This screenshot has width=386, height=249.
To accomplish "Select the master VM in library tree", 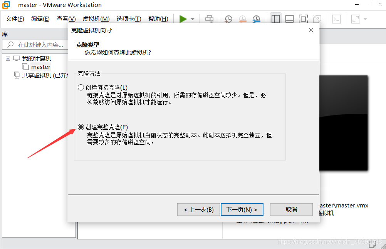I will point(40,67).
